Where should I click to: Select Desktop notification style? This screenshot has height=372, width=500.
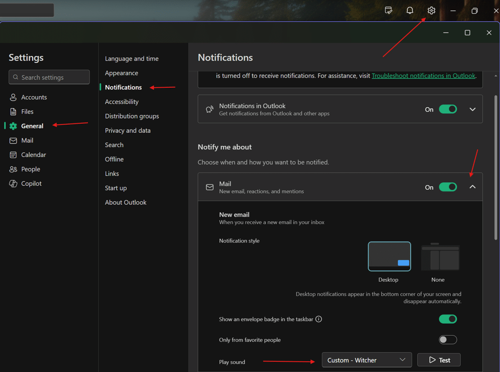click(x=389, y=256)
